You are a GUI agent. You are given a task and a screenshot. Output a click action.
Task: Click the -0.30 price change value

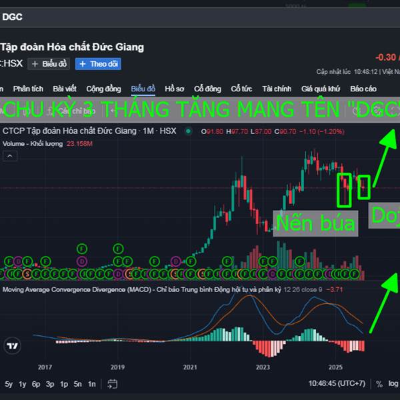(385, 57)
